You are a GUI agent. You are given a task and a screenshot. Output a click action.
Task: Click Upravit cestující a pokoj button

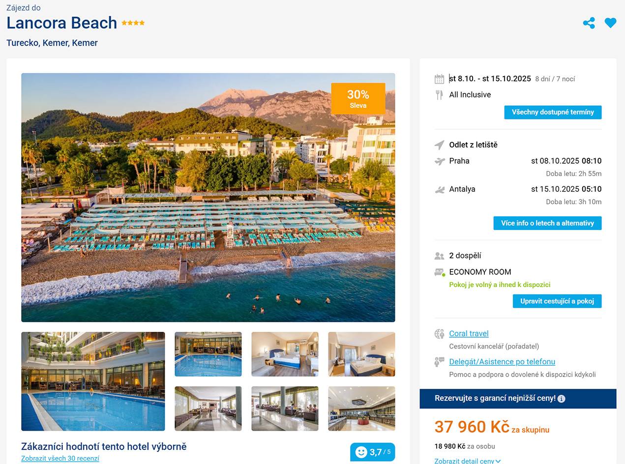click(557, 301)
